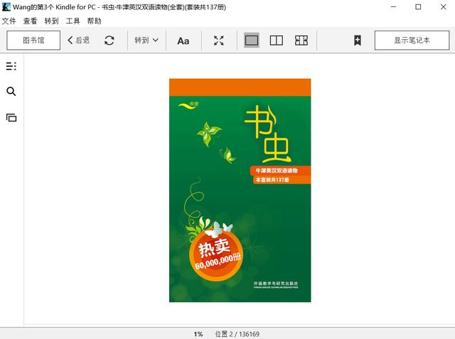Maximize the Kindle window
Screen dimensions: 455x339
pos(418,6)
